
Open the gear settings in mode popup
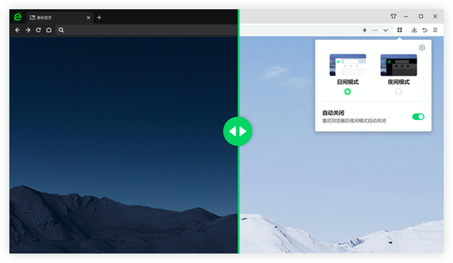[x=422, y=48]
